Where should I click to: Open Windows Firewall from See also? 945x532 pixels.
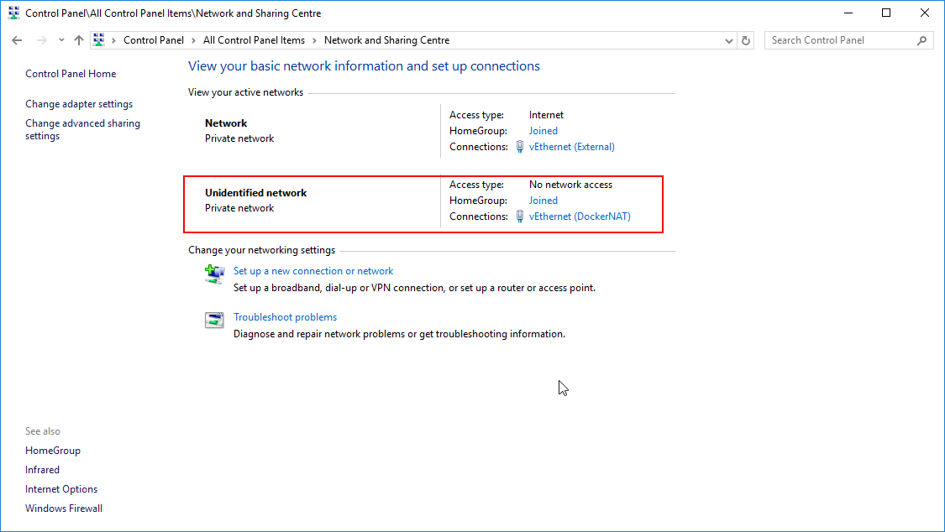pyautogui.click(x=64, y=509)
